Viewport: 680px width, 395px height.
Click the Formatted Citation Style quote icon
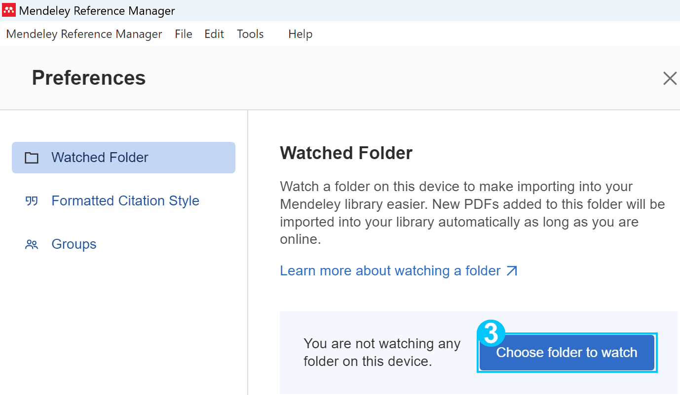[32, 201]
